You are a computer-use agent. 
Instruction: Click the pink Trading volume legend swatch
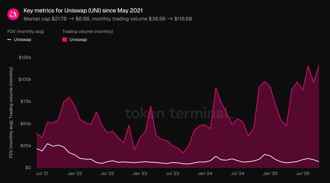(65, 40)
